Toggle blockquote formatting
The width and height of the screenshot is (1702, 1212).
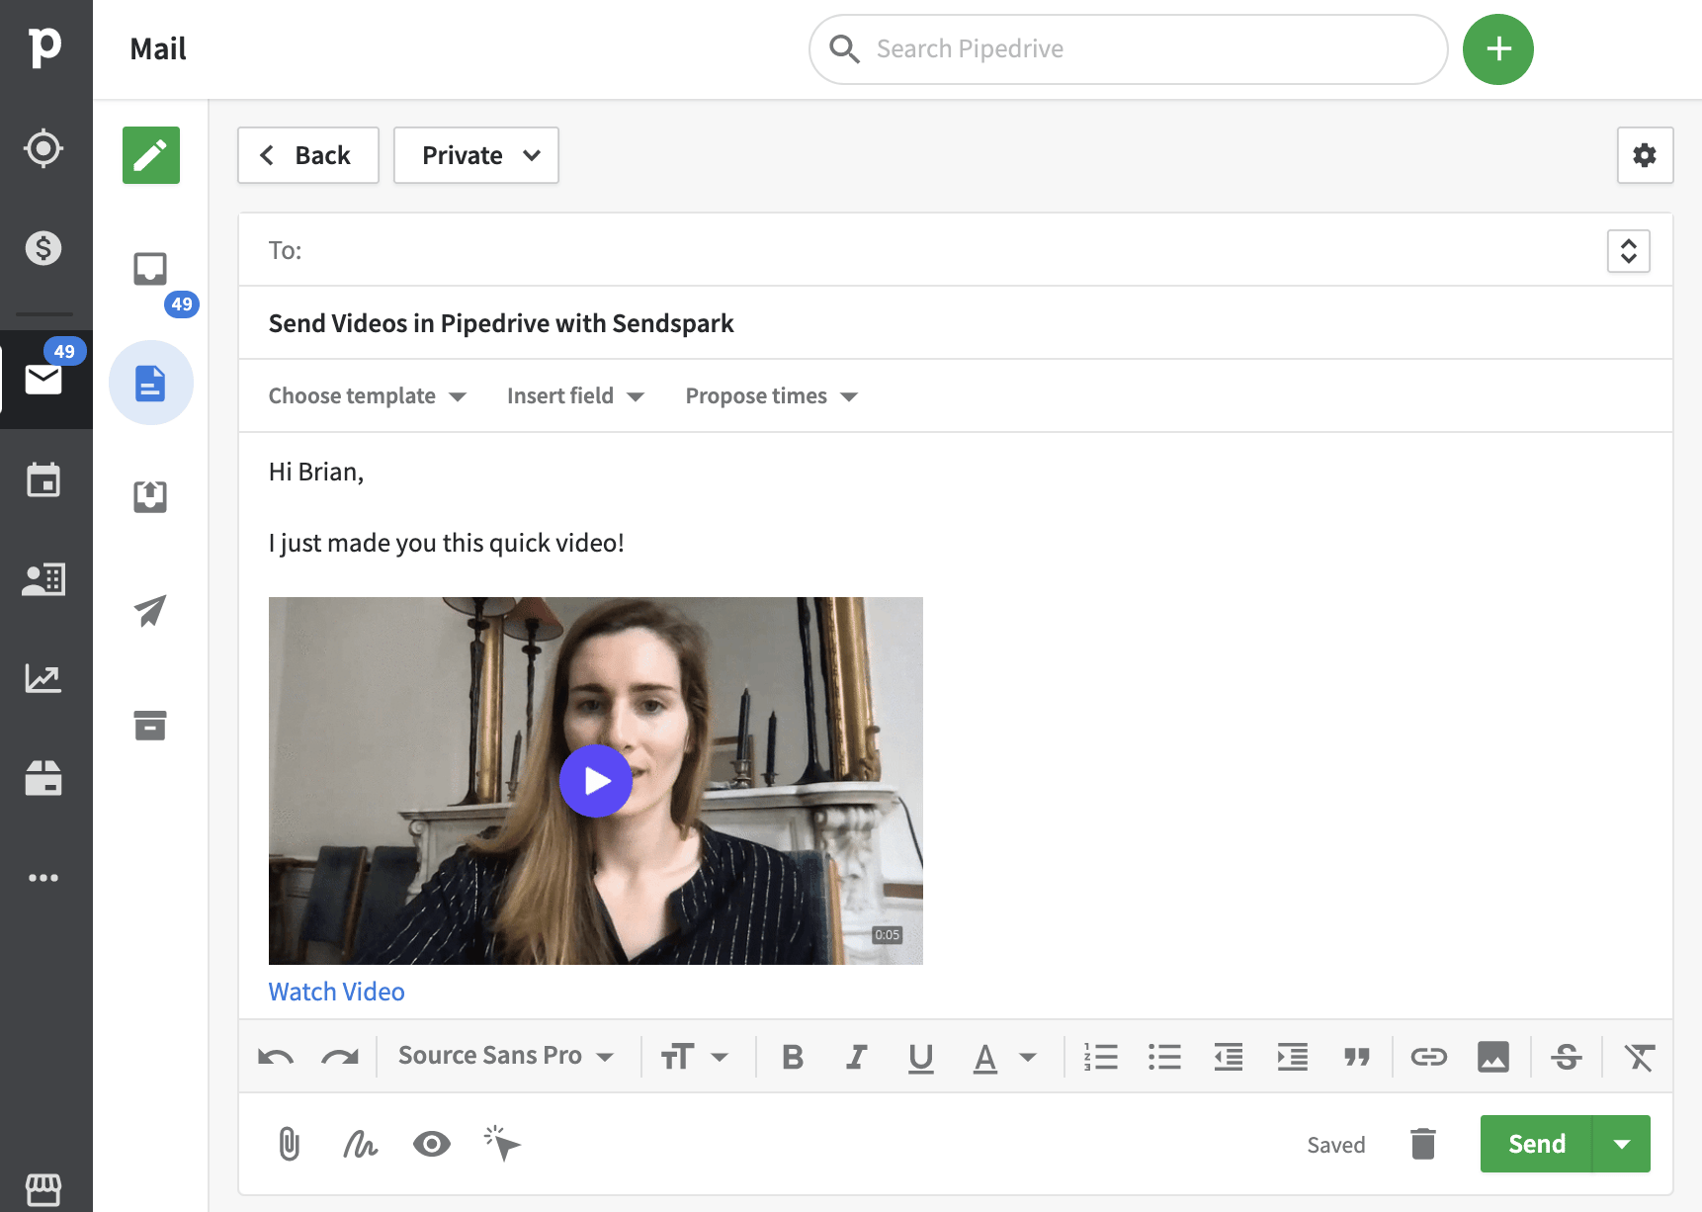(x=1357, y=1057)
